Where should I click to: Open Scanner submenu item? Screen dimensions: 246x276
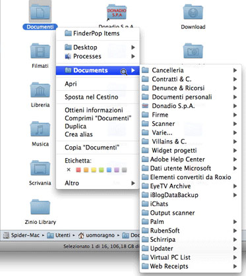pos(191,124)
